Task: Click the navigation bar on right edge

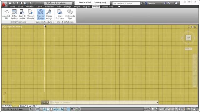Action: point(195,71)
